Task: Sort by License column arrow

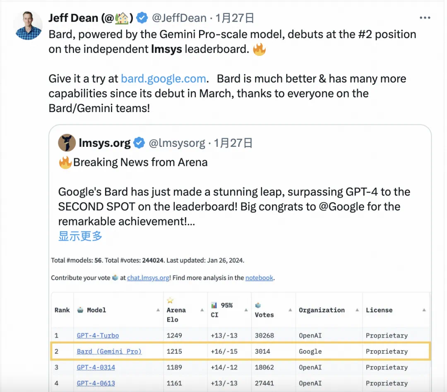Action: [424, 310]
